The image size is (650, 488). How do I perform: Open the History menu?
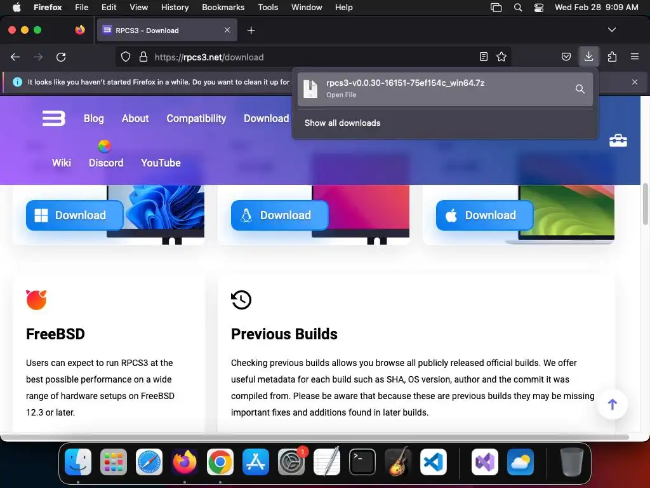[175, 8]
